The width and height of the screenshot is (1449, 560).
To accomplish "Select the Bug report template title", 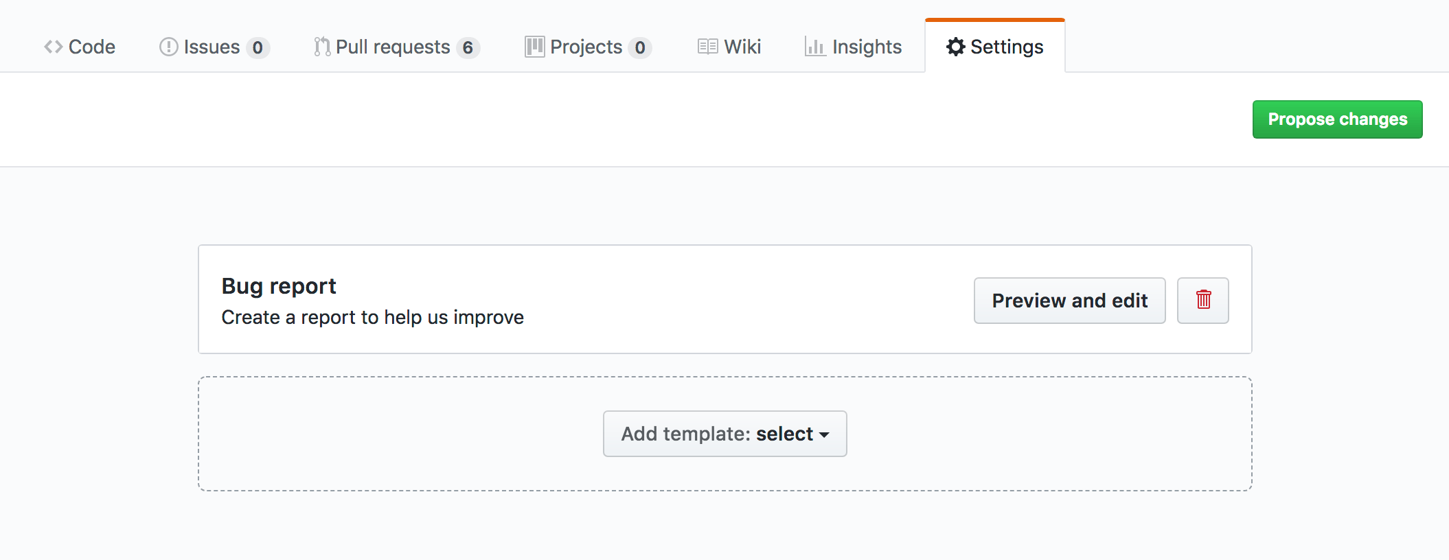I will tap(279, 285).
